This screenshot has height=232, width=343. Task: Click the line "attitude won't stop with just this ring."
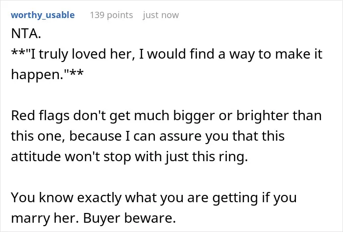pyautogui.click(x=129, y=157)
